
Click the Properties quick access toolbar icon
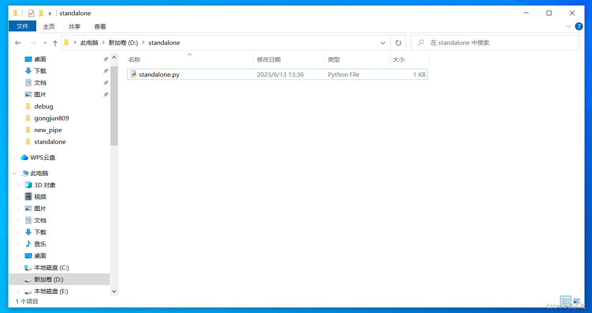coord(31,13)
